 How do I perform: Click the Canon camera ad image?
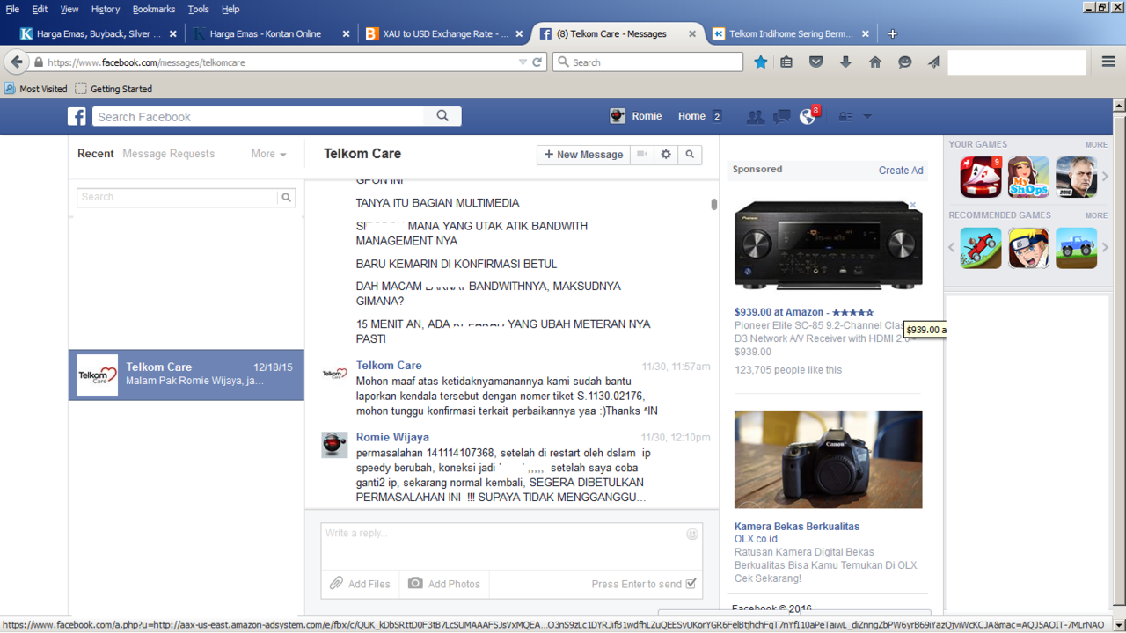pyautogui.click(x=829, y=459)
